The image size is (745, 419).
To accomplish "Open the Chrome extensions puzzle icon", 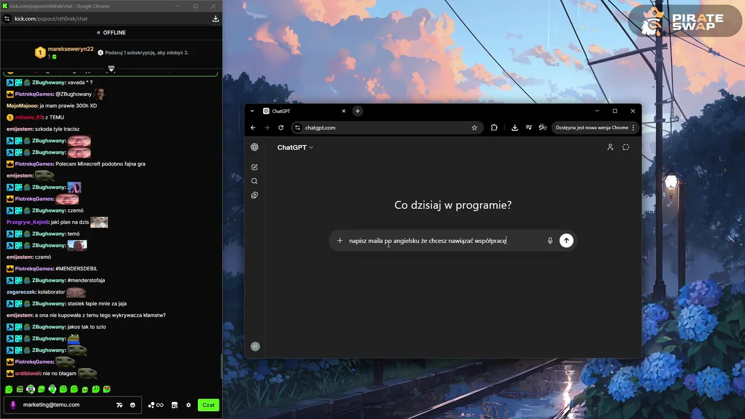I will [x=494, y=127].
